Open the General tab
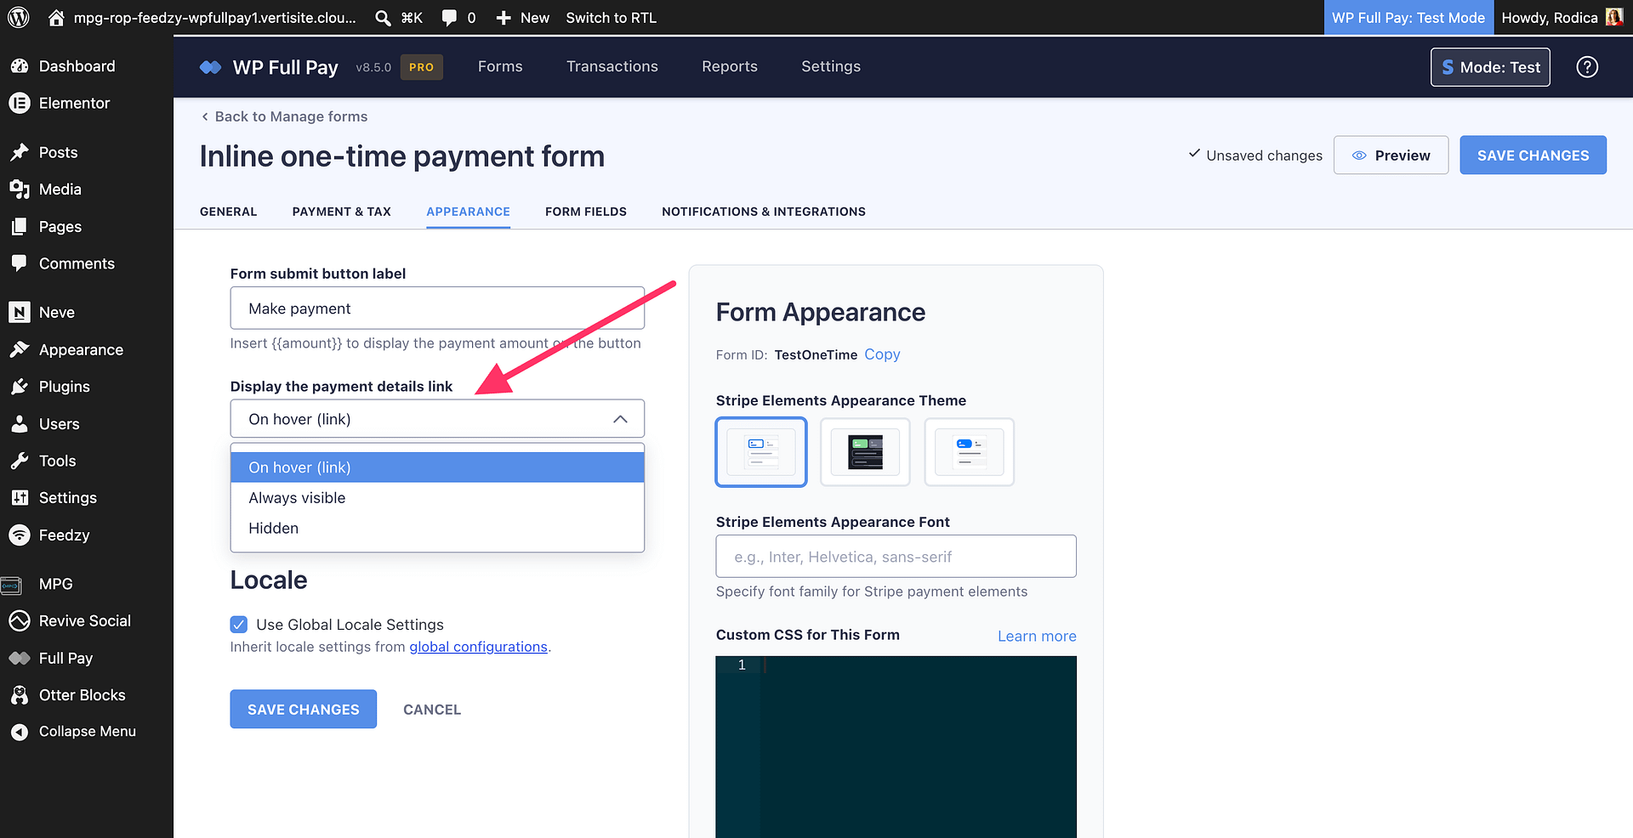This screenshot has width=1633, height=838. [x=228, y=212]
